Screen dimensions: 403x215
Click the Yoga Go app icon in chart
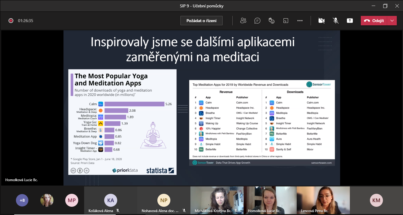[100, 123]
